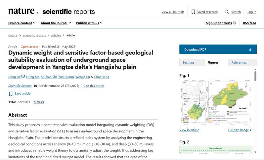Open Saved research link
The width and height of the screenshot is (264, 160).
click(207, 12)
